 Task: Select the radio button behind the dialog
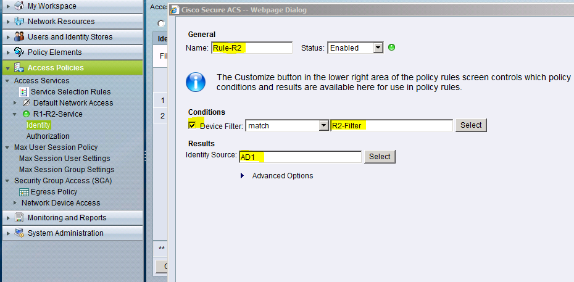click(161, 23)
